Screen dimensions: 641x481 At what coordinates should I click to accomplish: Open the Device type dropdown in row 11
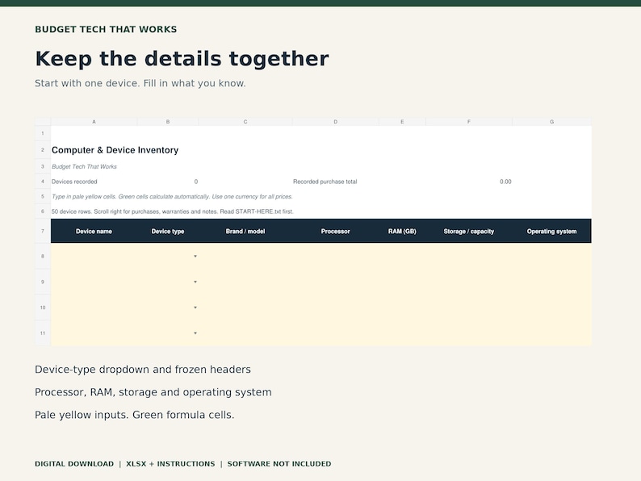195,333
